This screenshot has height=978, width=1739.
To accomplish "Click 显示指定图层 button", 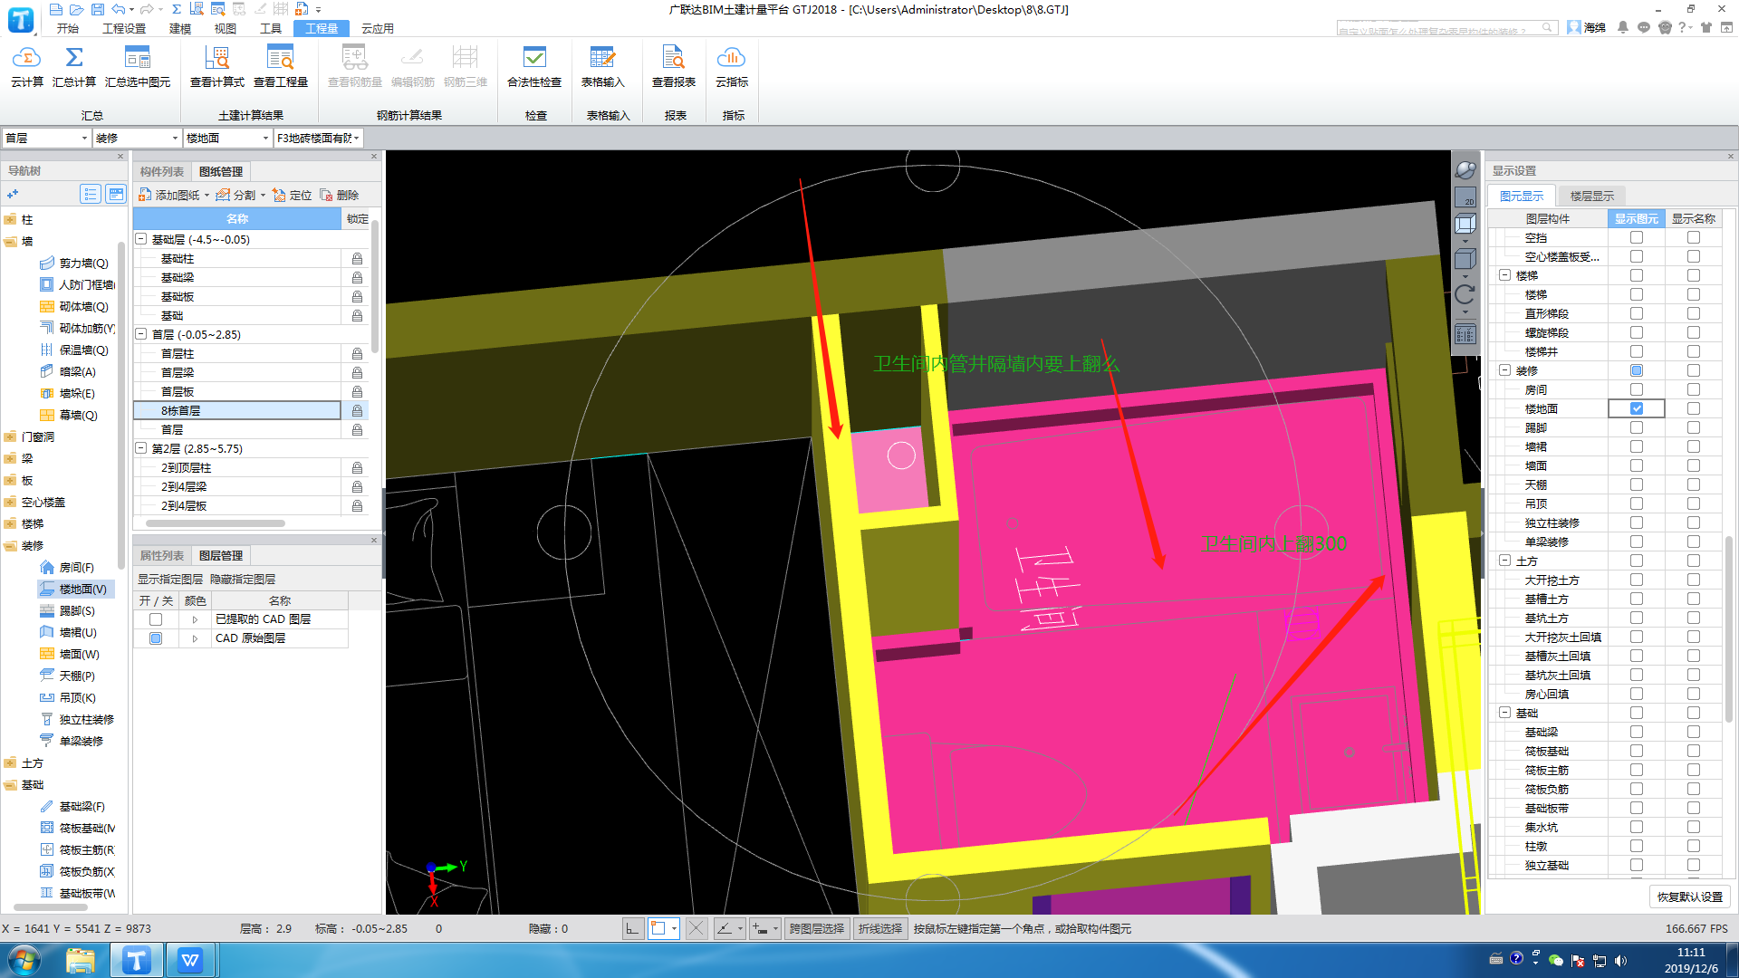I will click(170, 579).
